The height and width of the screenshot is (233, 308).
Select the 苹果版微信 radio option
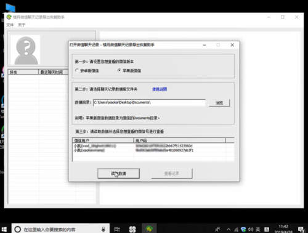[129, 70]
